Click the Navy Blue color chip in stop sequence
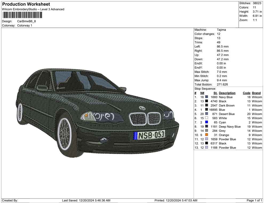 [207, 97]
